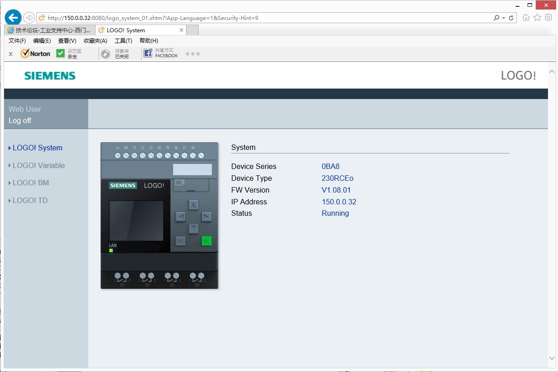The image size is (558, 372).
Task: Open browser settings gear icon
Action: 548,18
